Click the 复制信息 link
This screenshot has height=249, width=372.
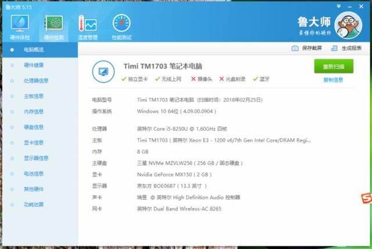tap(333, 80)
